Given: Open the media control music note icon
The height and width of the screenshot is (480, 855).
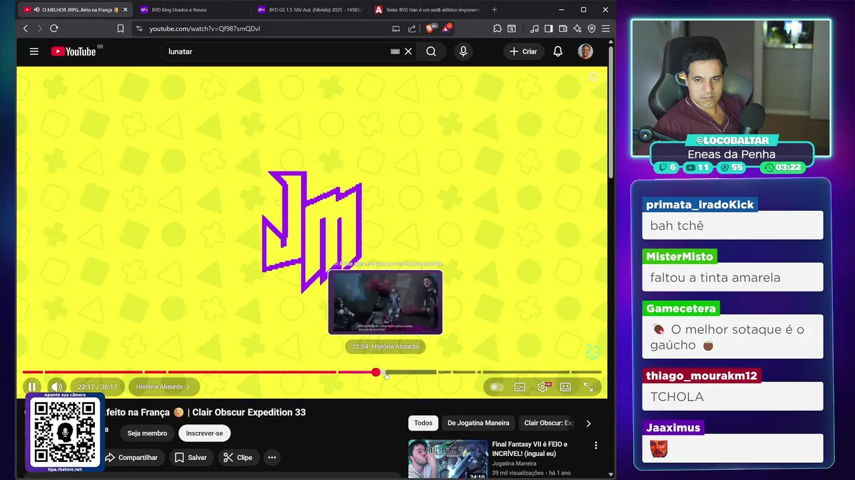Looking at the screenshot, I should 534,29.
